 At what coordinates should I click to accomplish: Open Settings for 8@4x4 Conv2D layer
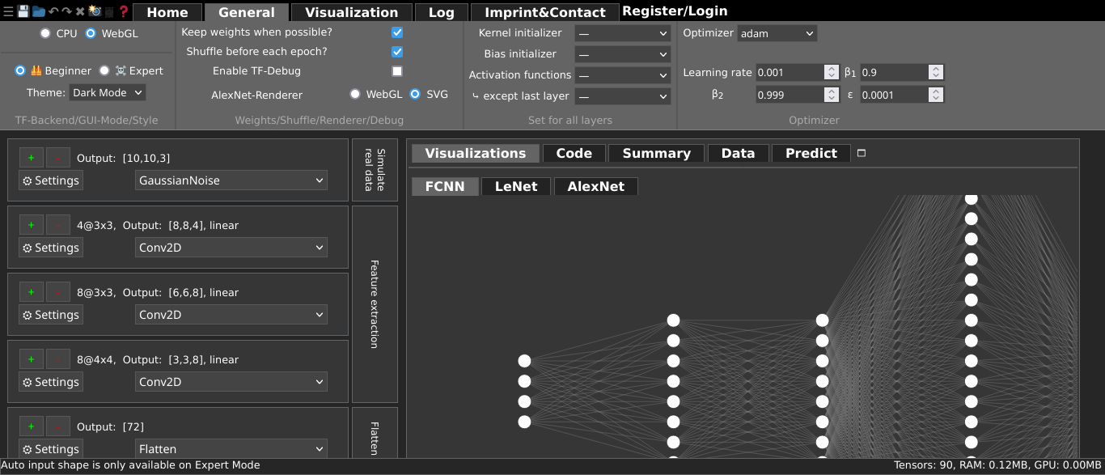pyautogui.click(x=51, y=382)
